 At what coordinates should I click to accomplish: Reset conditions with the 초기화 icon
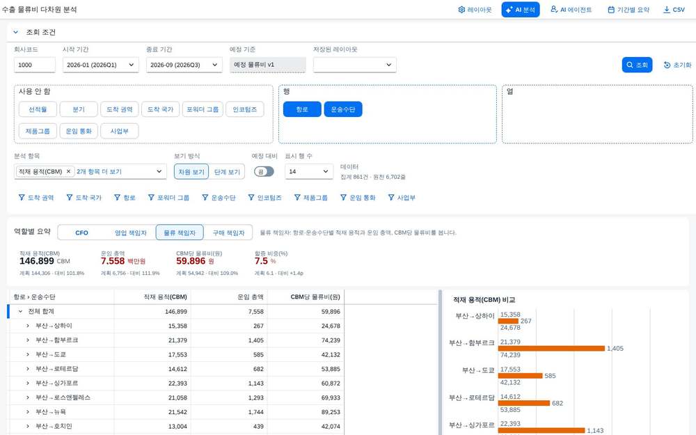[677, 65]
